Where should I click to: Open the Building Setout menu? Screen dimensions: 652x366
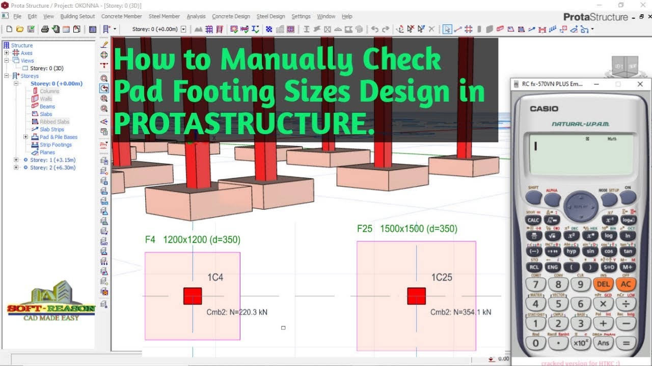click(x=77, y=16)
